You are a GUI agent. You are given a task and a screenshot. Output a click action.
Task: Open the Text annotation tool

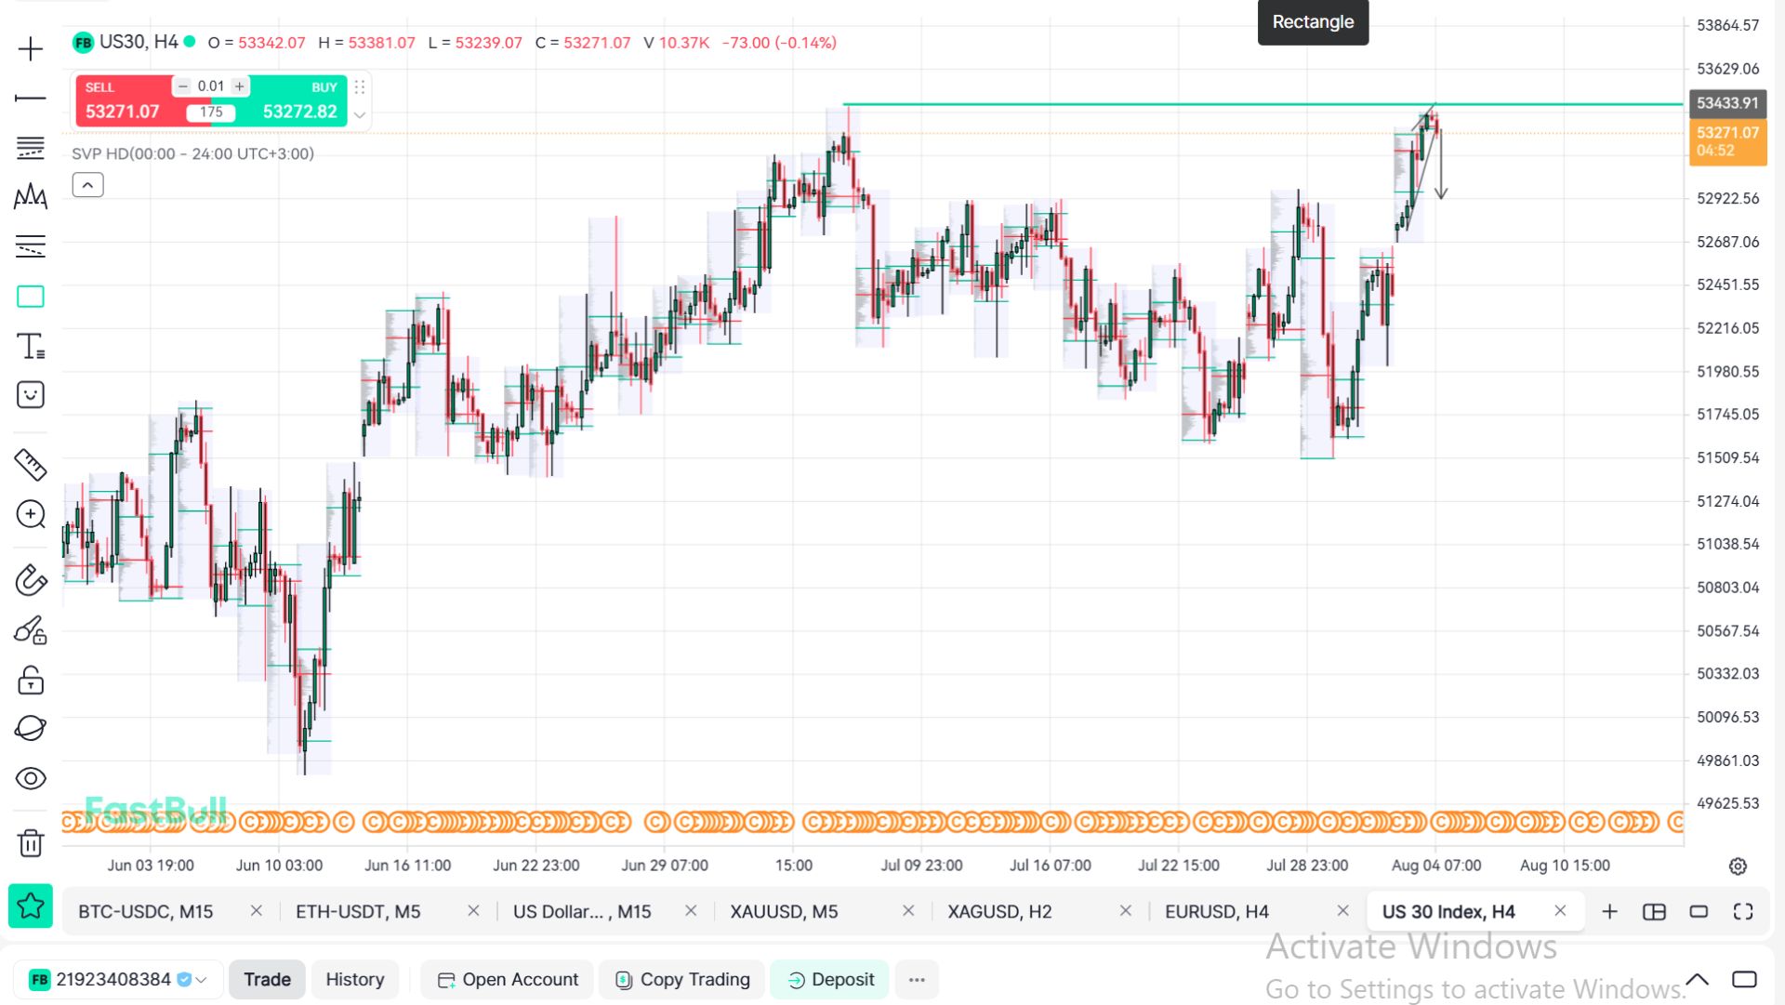(31, 346)
